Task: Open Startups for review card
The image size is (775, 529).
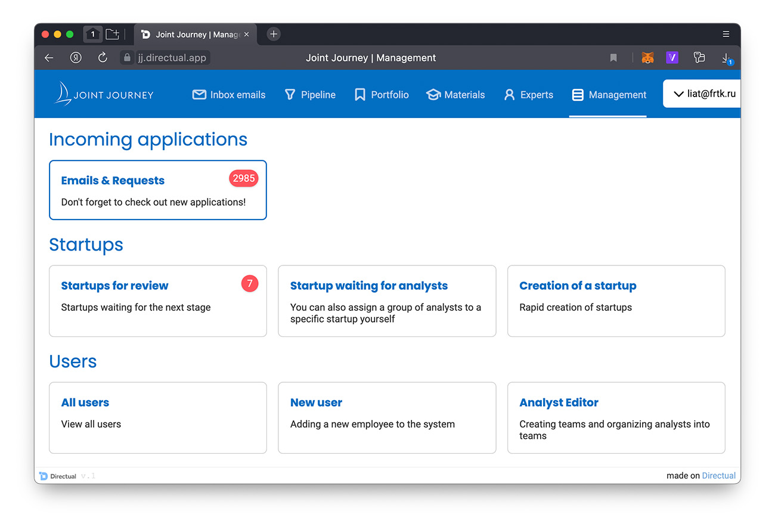Action: coord(157,301)
